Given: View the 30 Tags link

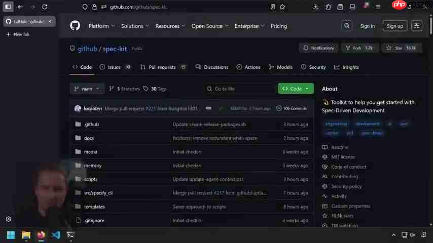Looking at the screenshot, I should (x=155, y=89).
